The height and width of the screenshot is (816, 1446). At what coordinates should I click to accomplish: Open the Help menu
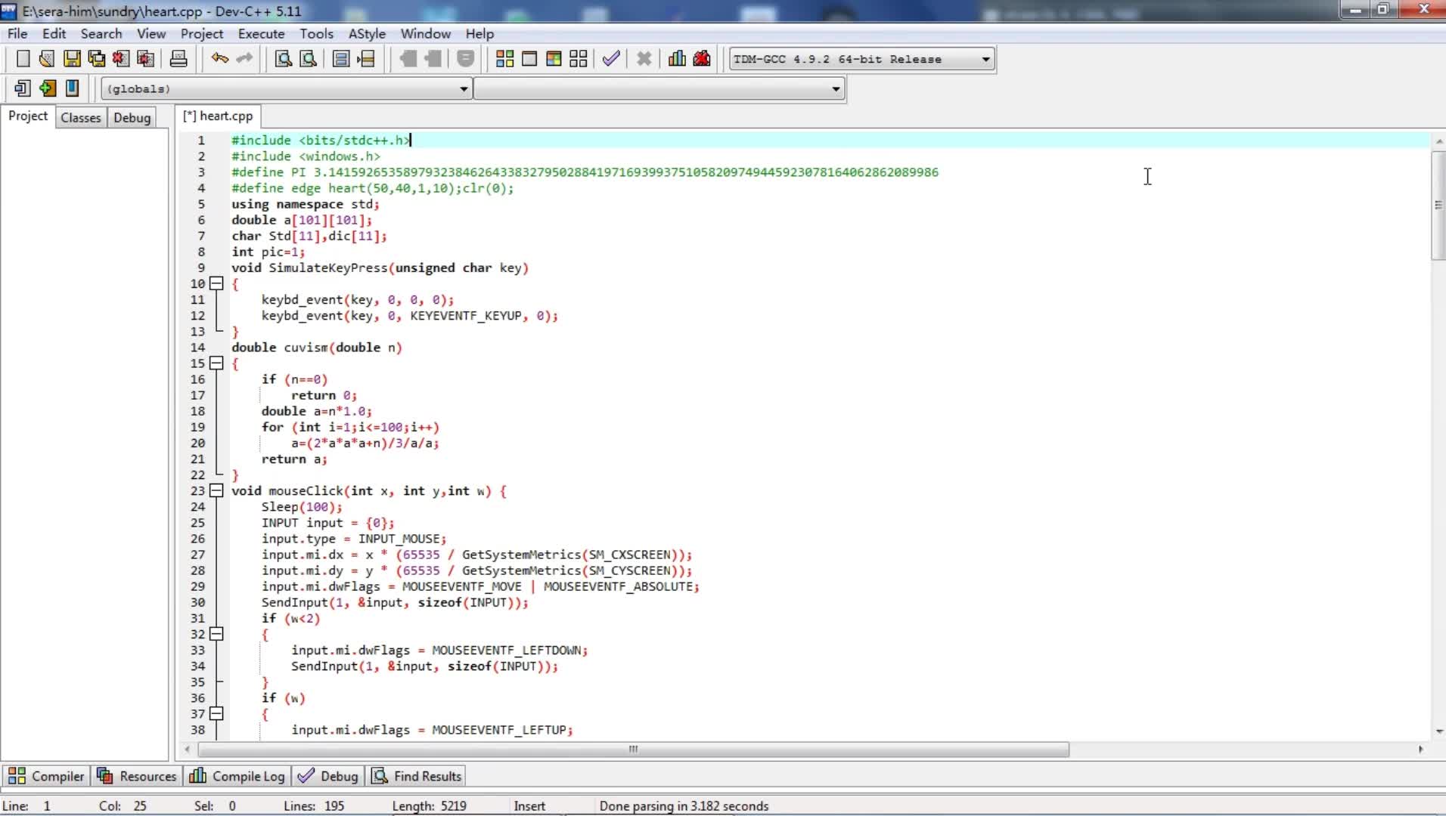[x=479, y=34]
